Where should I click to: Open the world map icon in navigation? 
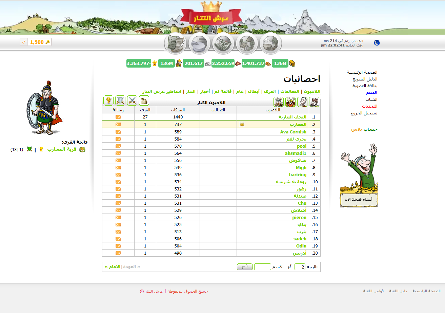point(223,44)
